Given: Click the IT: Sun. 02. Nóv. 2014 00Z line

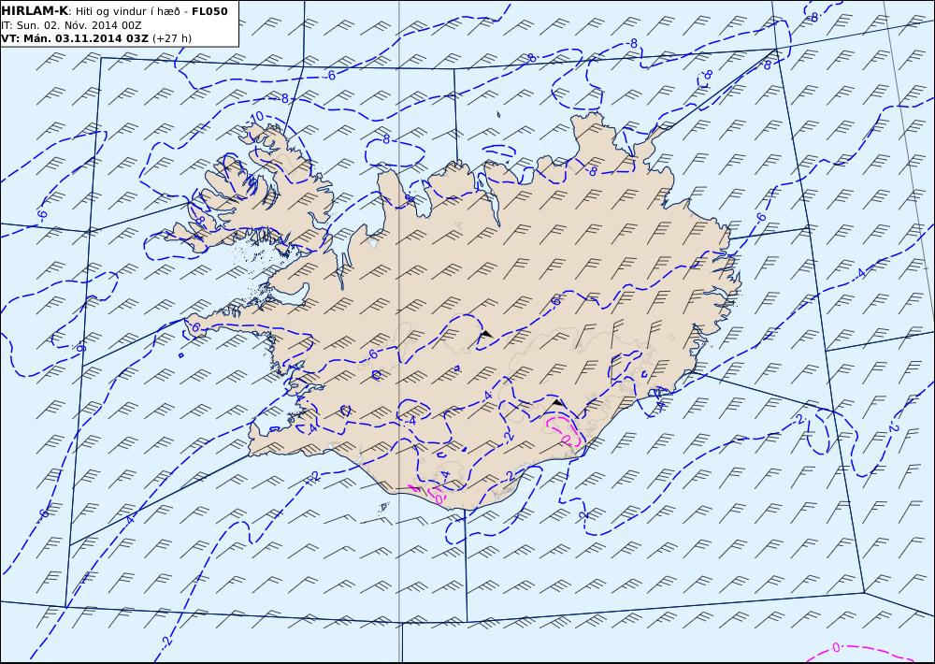Looking at the screenshot, I should tap(71, 25).
